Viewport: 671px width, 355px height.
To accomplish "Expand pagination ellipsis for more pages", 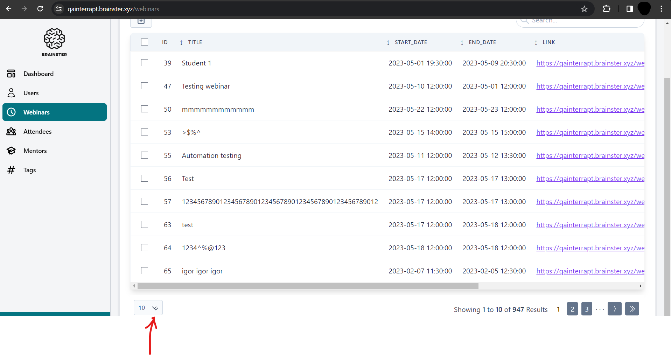I will (600, 309).
